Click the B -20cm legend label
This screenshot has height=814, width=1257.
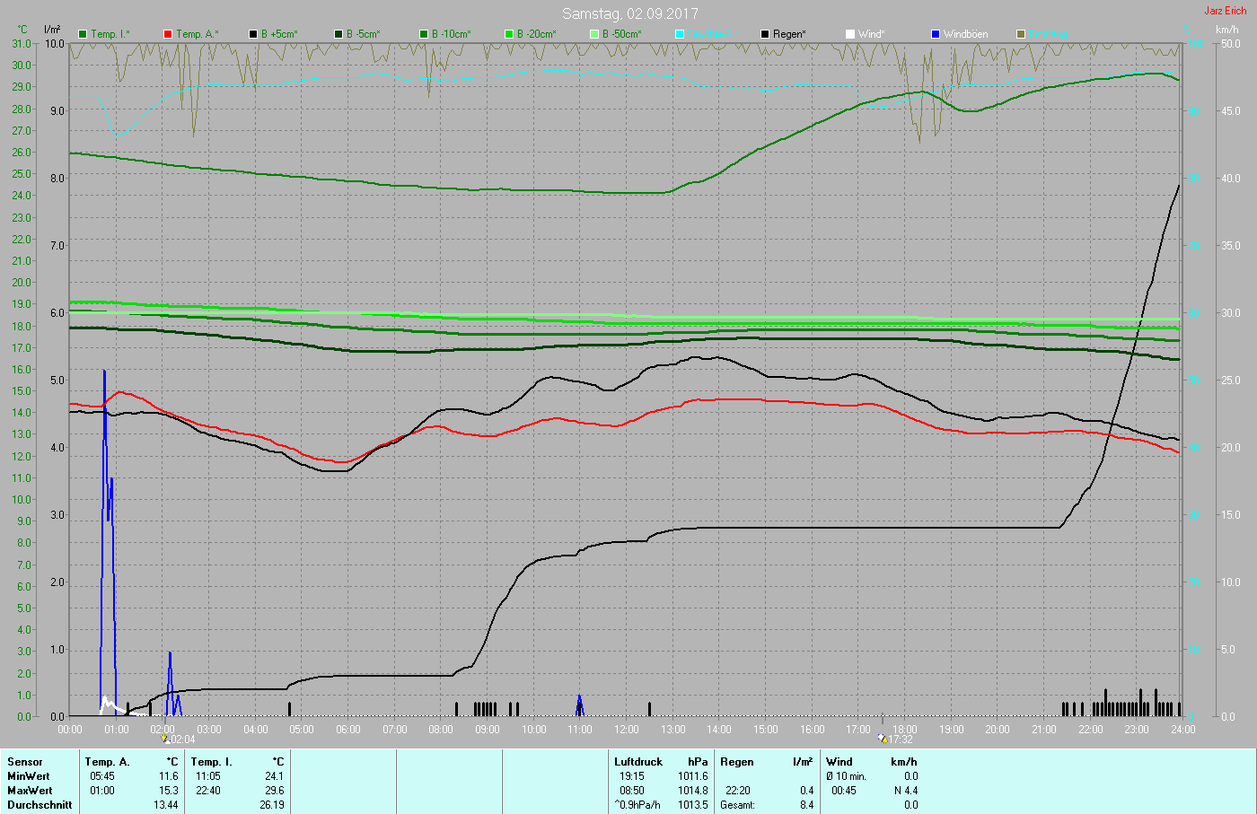click(x=536, y=34)
